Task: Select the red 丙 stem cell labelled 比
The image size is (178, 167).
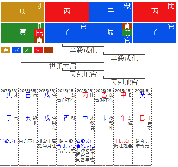Action: click(154, 12)
